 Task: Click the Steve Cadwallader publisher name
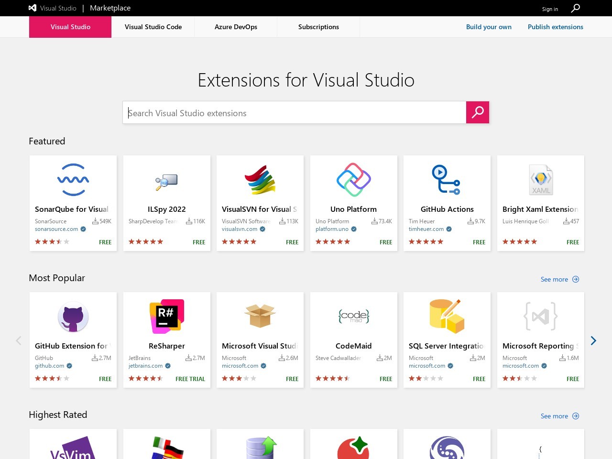coord(339,358)
